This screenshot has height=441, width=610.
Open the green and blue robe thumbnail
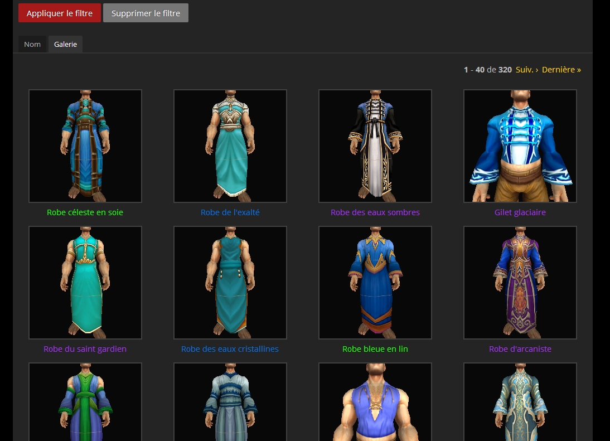(x=85, y=402)
